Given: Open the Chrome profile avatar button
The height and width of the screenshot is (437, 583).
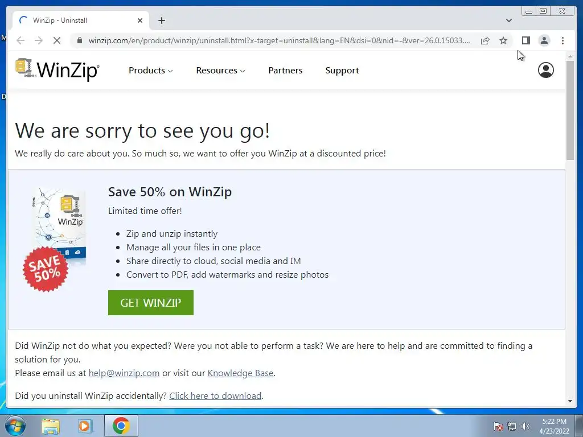Looking at the screenshot, I should pos(544,40).
